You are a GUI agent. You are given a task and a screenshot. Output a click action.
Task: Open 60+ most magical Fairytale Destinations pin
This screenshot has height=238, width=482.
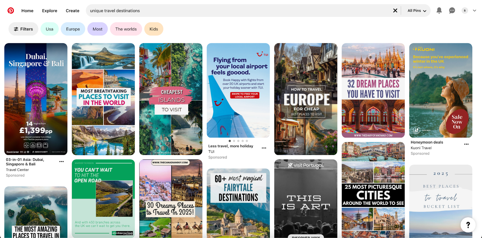tap(238, 203)
